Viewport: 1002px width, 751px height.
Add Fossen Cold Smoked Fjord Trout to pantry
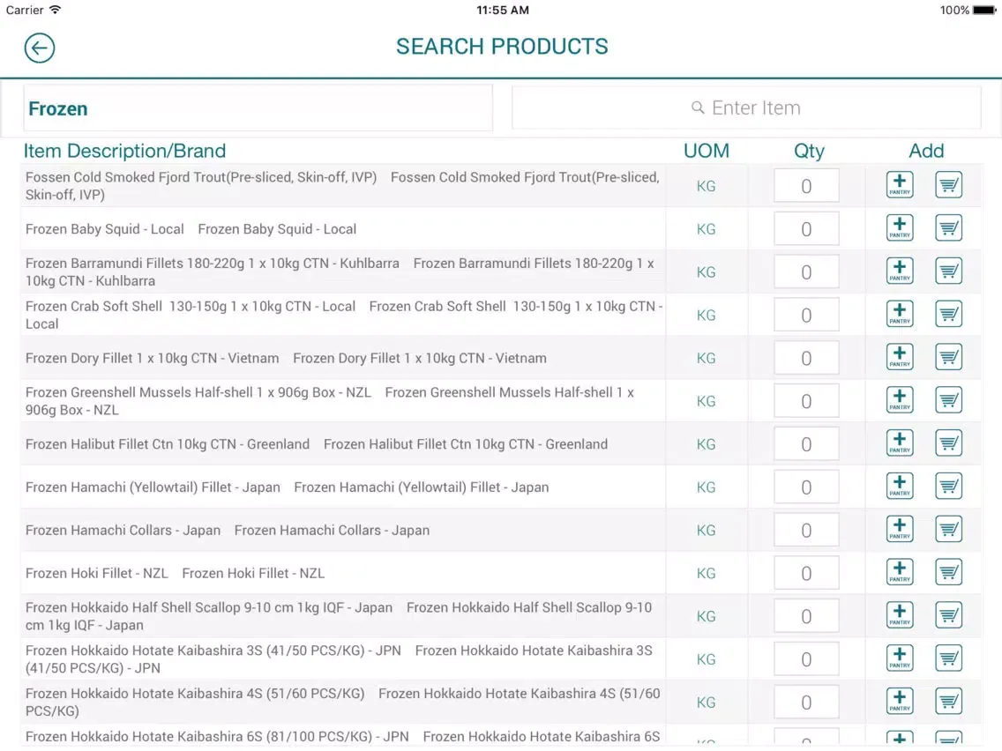(900, 185)
